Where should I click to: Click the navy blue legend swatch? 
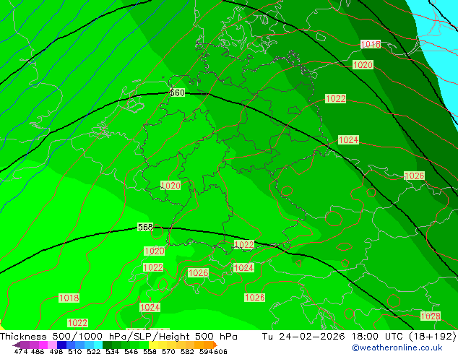pyautogui.click(x=61, y=345)
